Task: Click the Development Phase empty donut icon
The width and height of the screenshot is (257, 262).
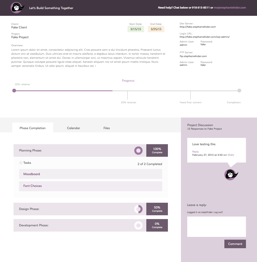Action: (138, 225)
